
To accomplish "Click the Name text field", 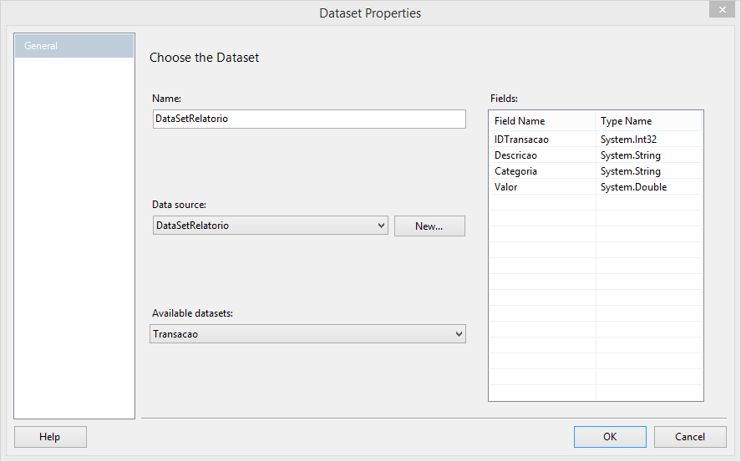I will point(309,119).
